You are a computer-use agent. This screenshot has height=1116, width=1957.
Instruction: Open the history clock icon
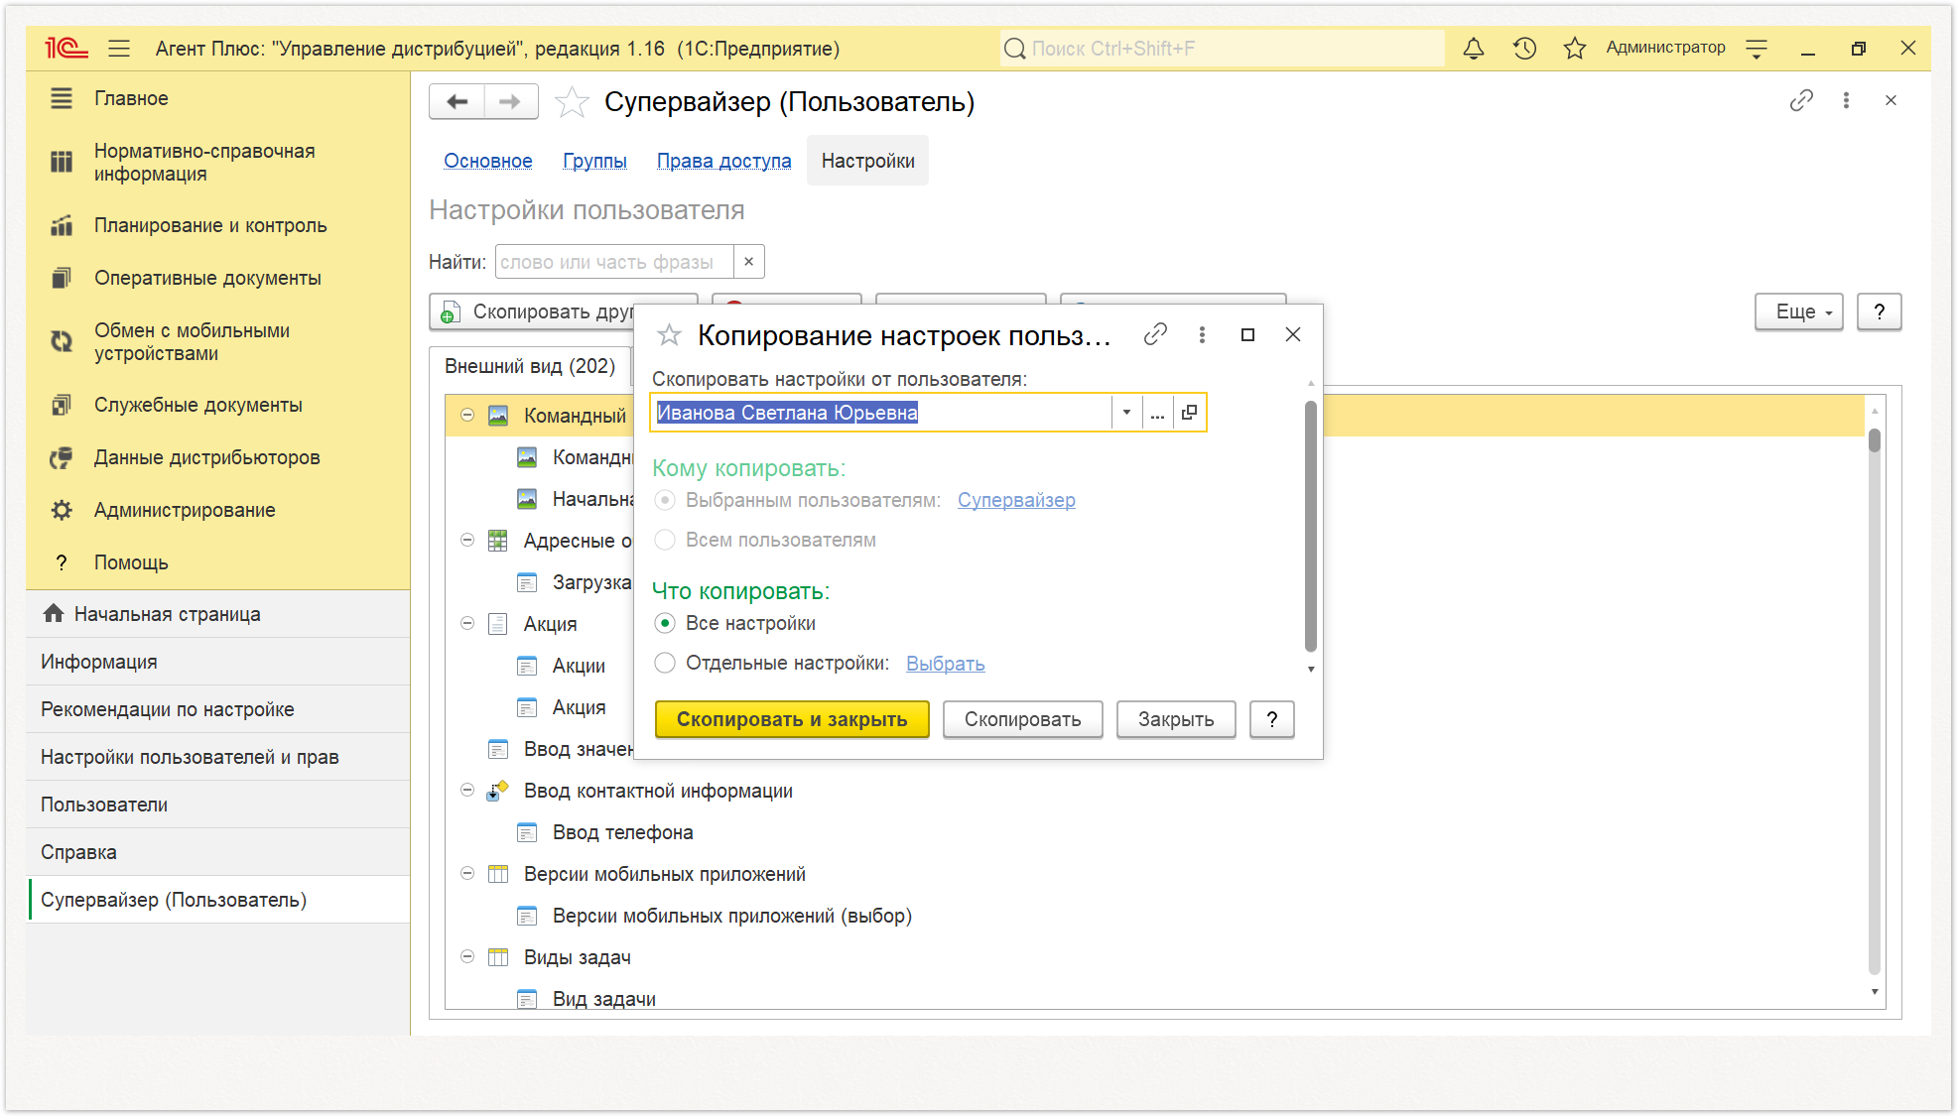click(1524, 49)
